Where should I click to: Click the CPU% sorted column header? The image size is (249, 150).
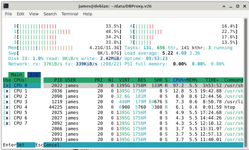178,80
